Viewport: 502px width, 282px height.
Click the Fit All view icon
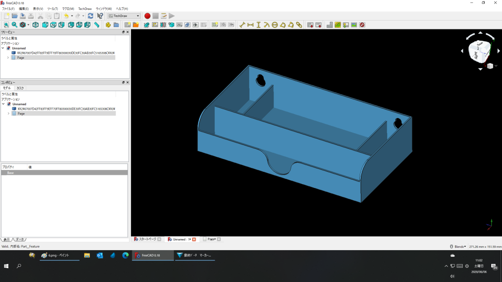click(x=6, y=25)
